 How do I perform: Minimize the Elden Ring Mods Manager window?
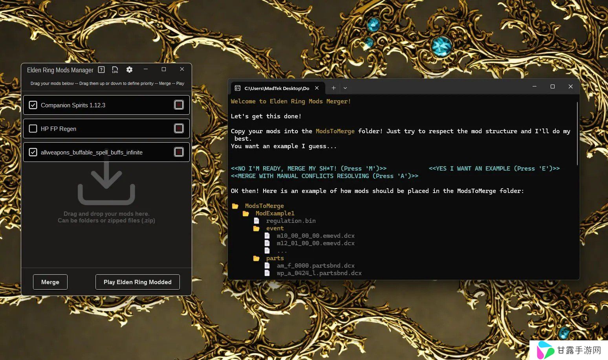(146, 69)
